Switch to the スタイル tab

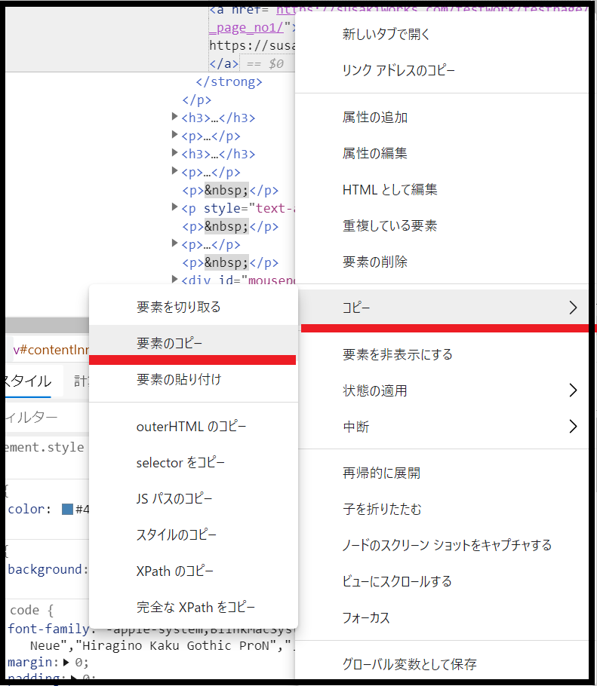[x=28, y=381]
